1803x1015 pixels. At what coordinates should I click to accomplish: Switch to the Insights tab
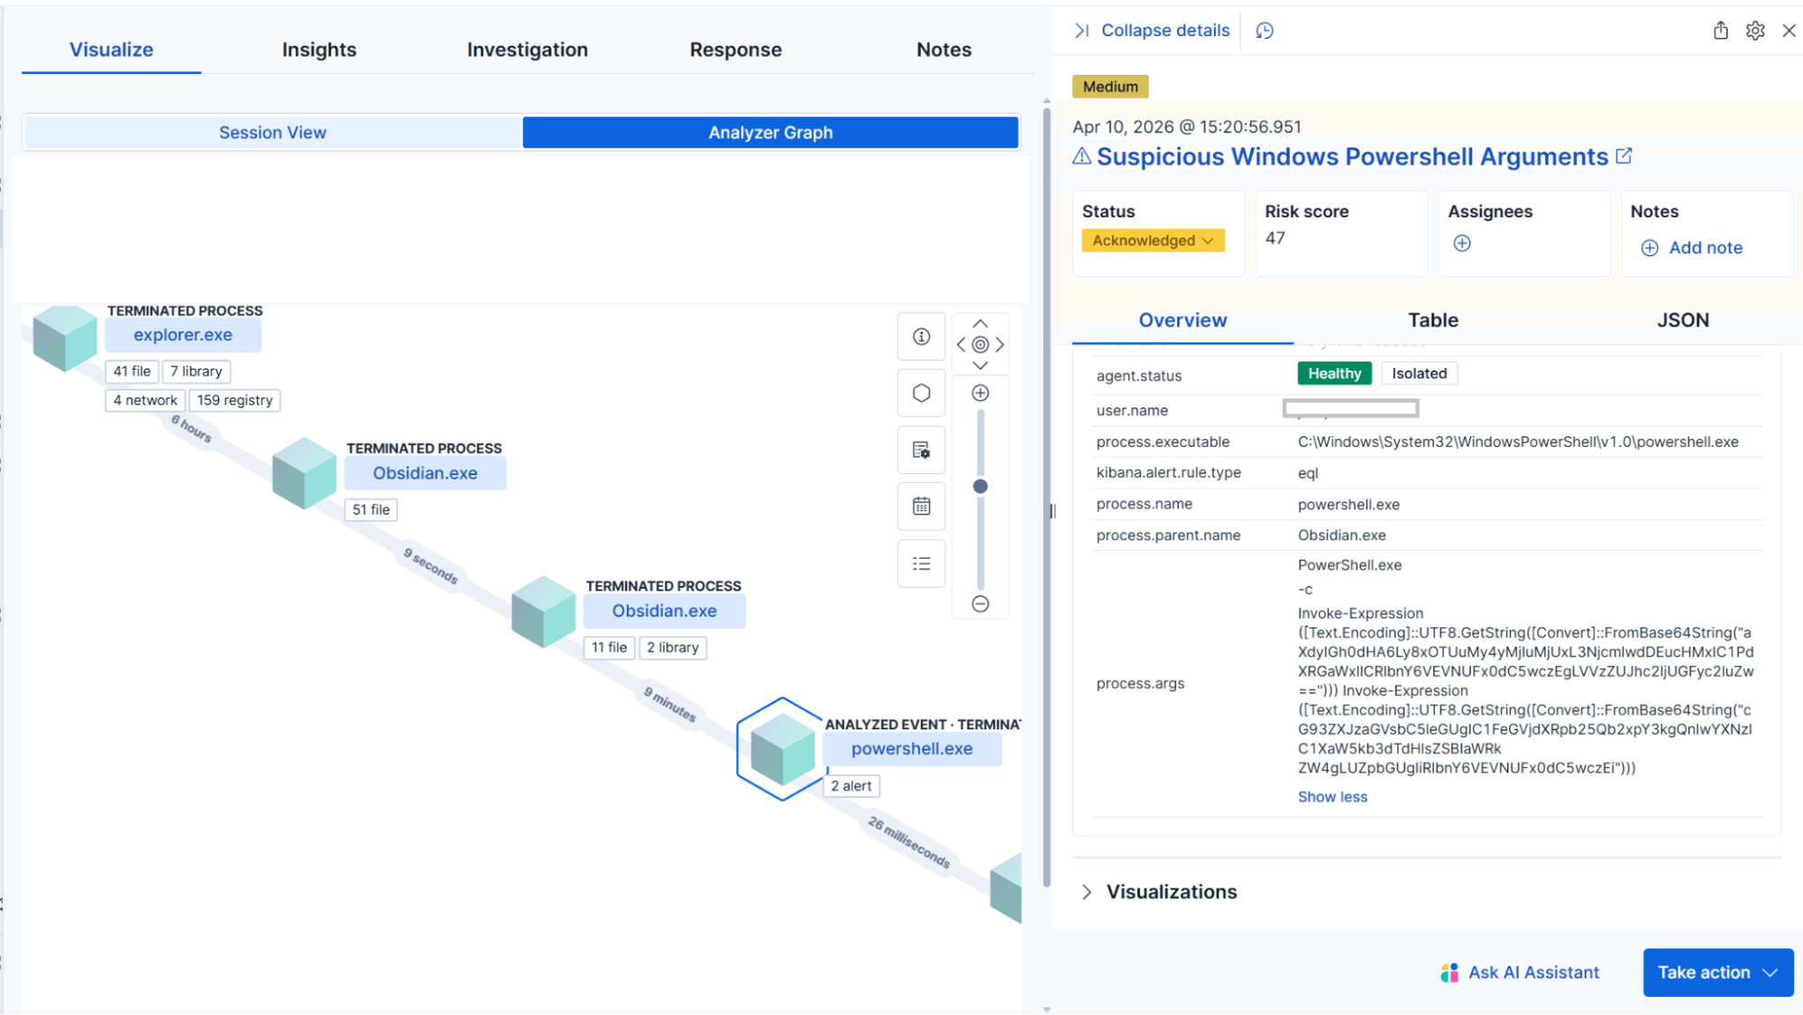(318, 50)
